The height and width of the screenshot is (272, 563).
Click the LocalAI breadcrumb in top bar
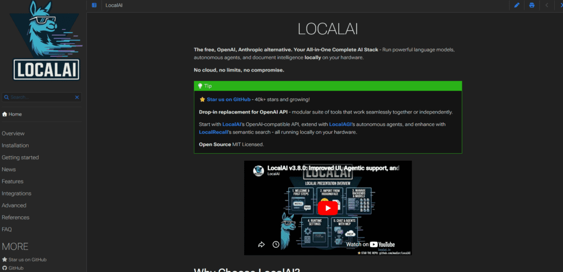click(x=114, y=6)
